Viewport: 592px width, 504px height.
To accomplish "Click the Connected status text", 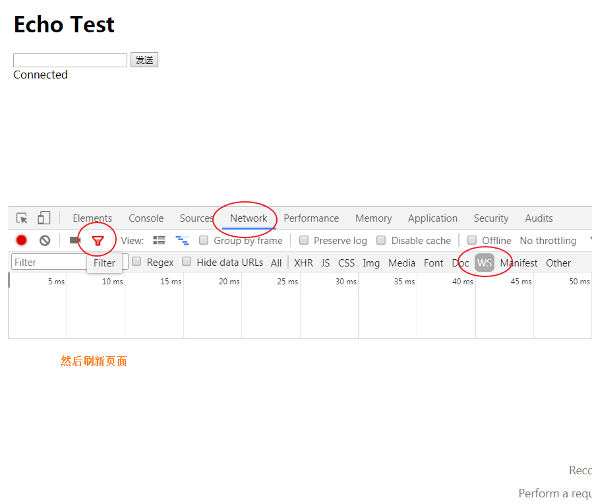I will coord(40,75).
